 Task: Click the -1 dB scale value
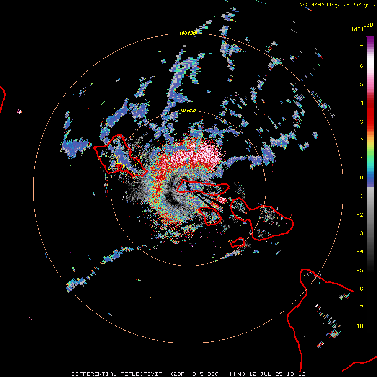360,196
